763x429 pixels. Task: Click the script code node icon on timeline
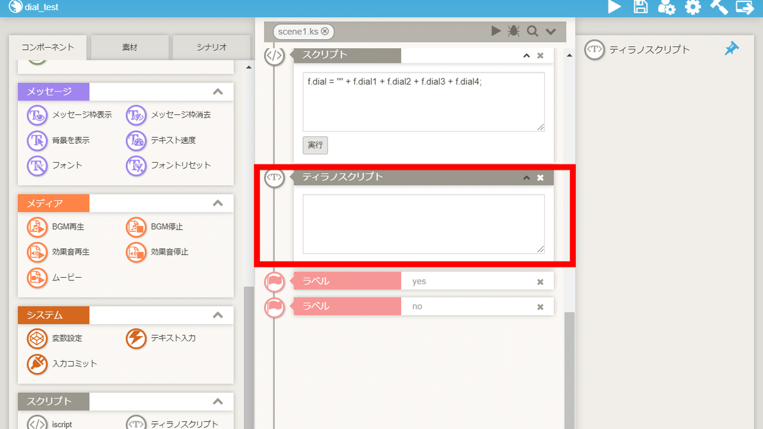tap(274, 55)
